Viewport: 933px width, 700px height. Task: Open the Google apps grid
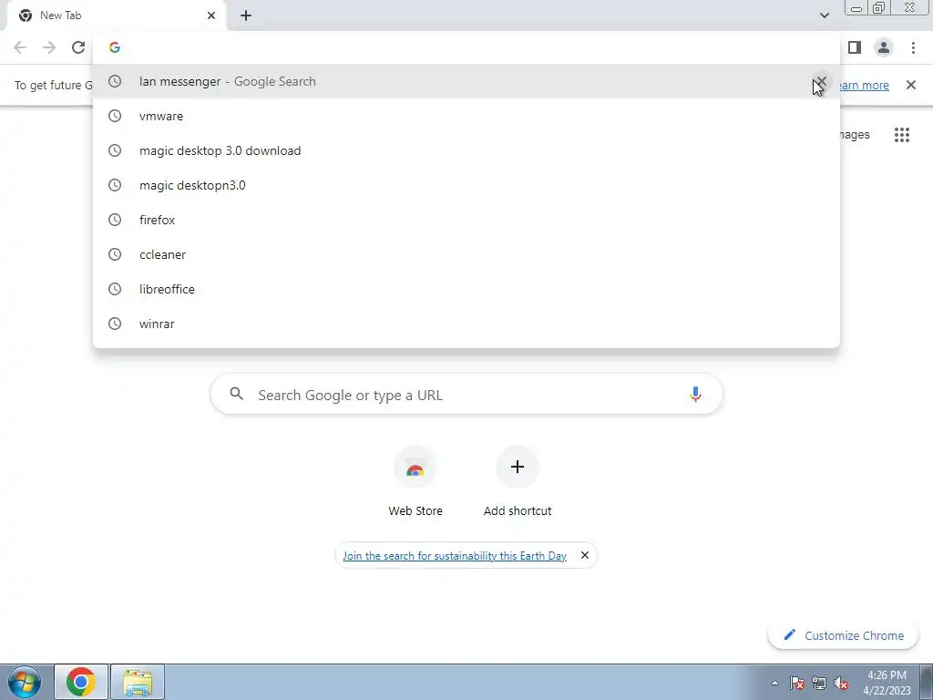tap(902, 135)
